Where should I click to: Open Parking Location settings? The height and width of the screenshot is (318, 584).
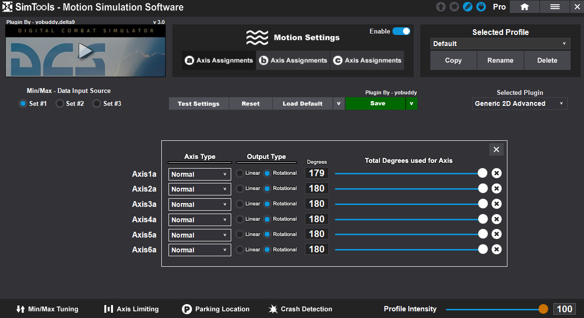point(216,309)
